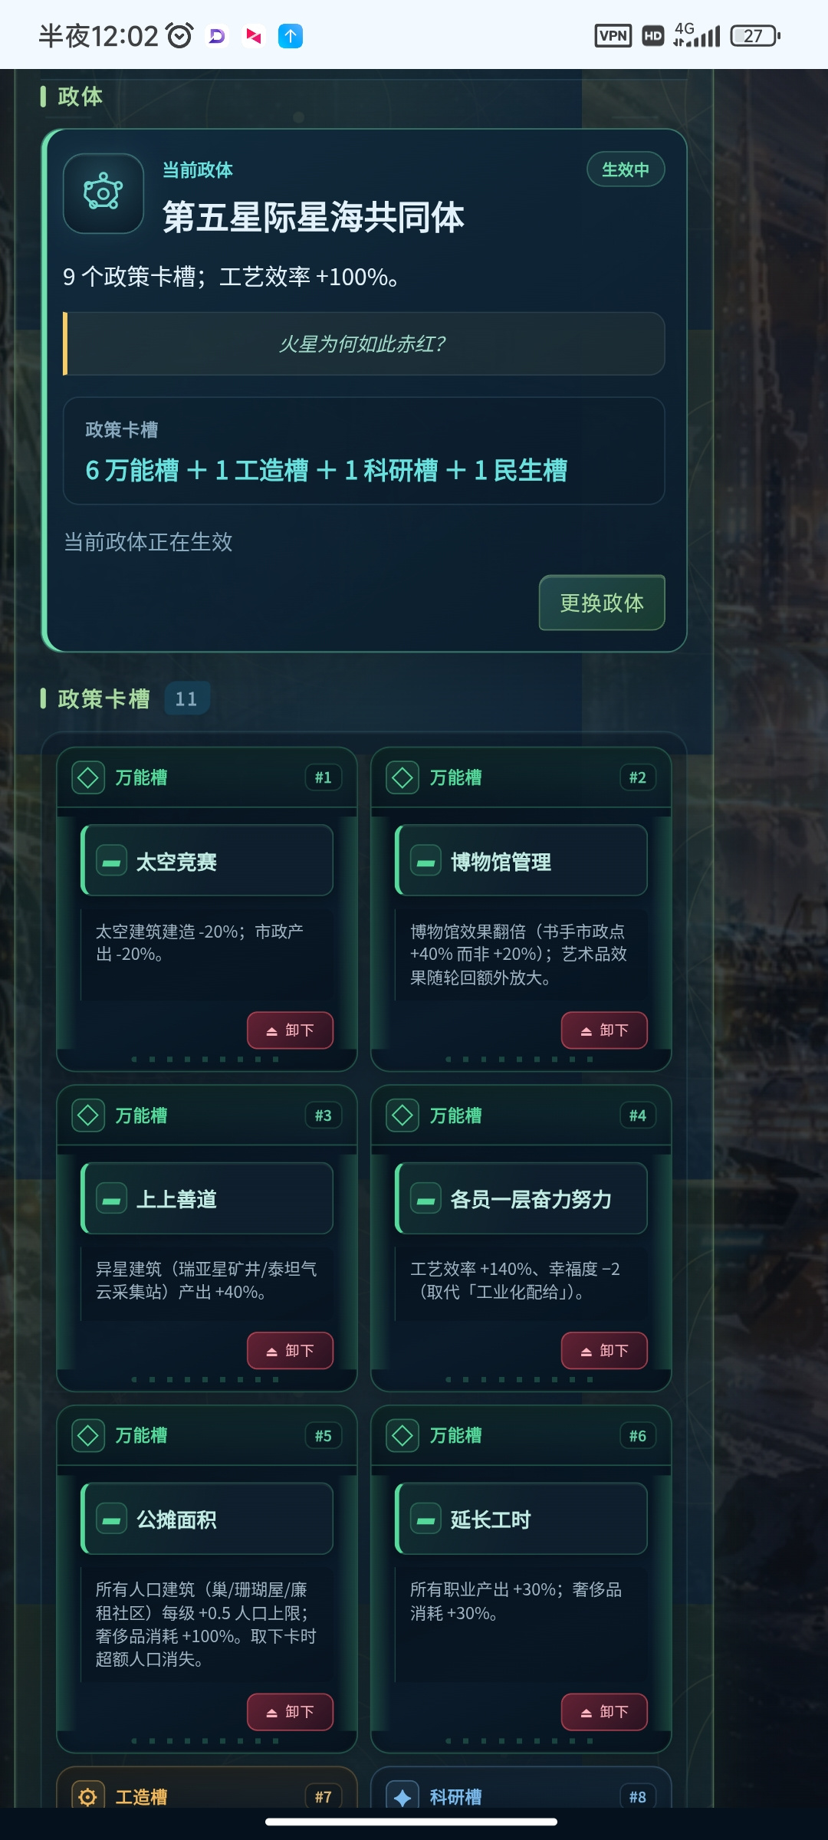Viewport: 828px width, 1840px height.
Task: Tap the government emblem icon beside 当前政体
Action: (103, 193)
